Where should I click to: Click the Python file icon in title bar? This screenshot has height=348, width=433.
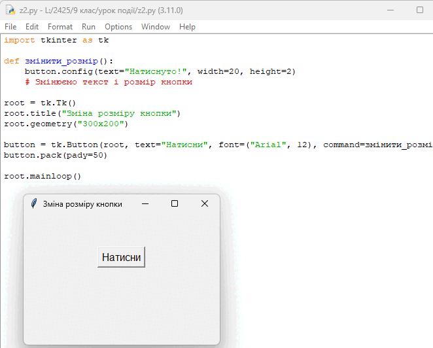10,10
